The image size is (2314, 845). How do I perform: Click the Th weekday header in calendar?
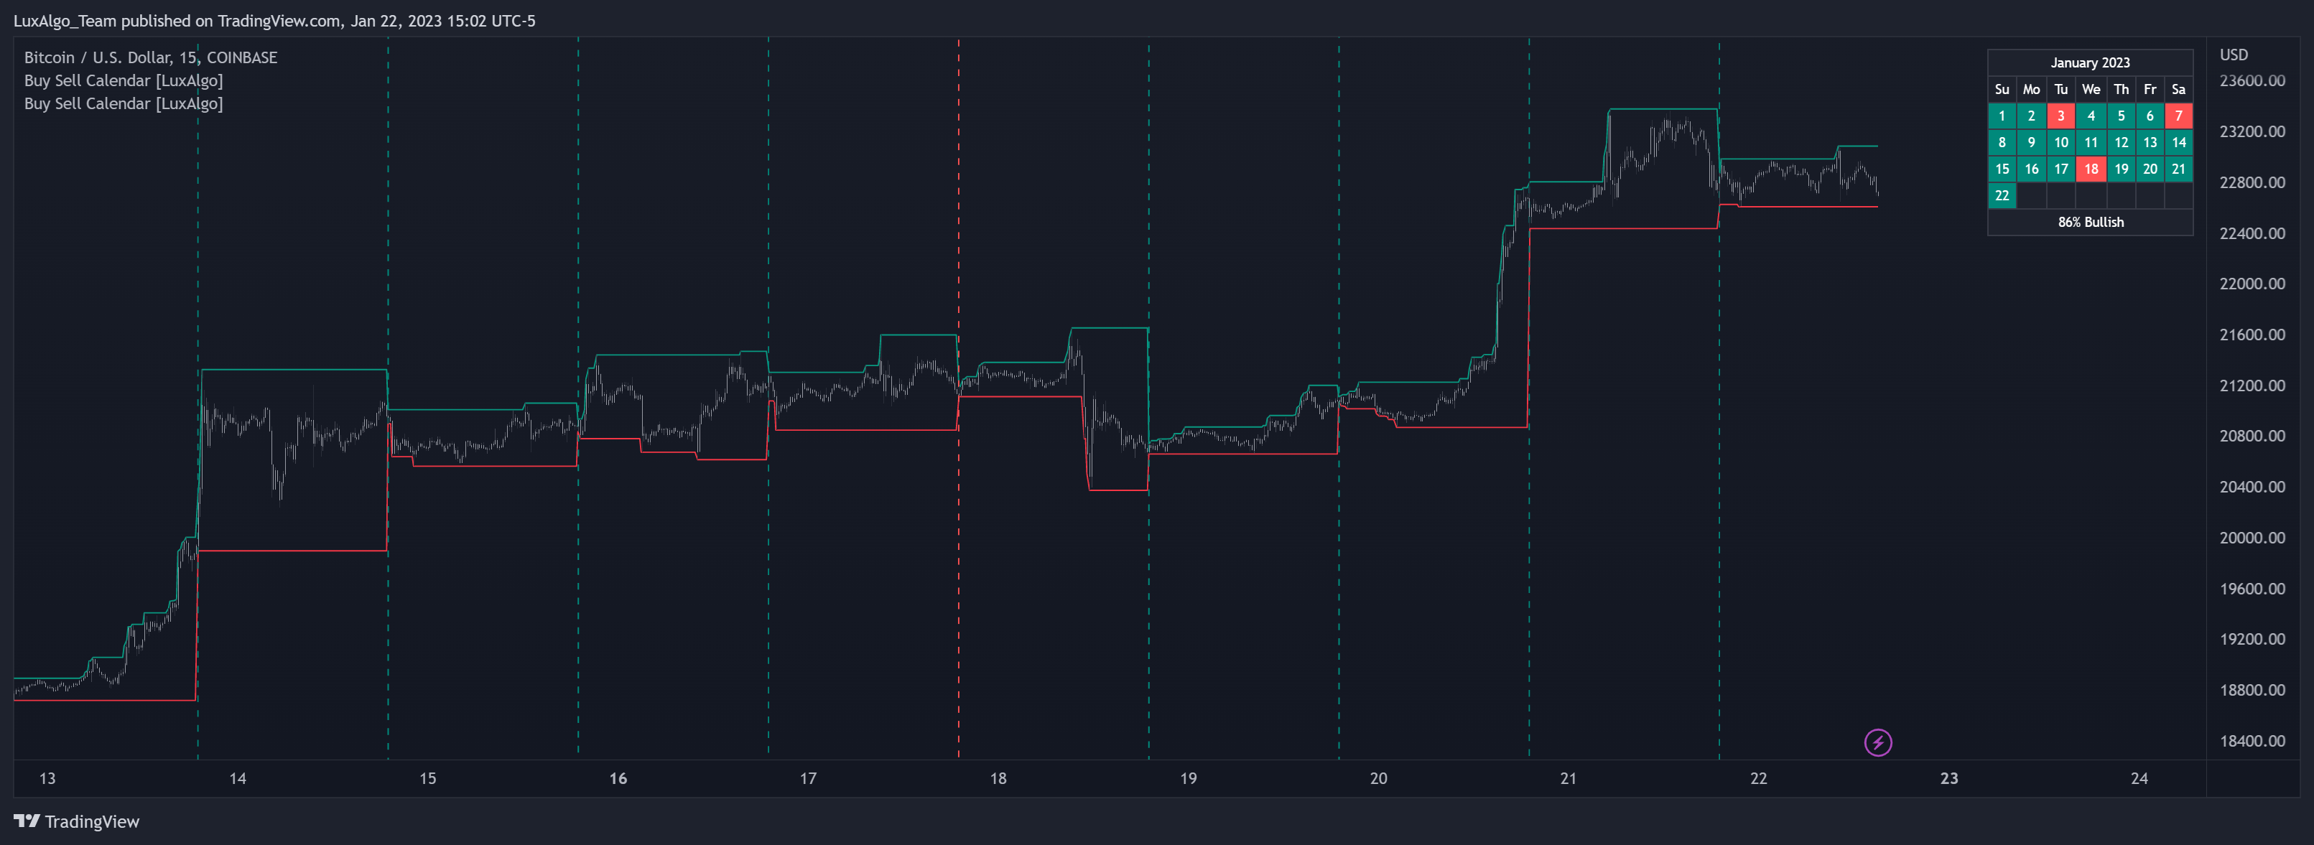click(2121, 89)
